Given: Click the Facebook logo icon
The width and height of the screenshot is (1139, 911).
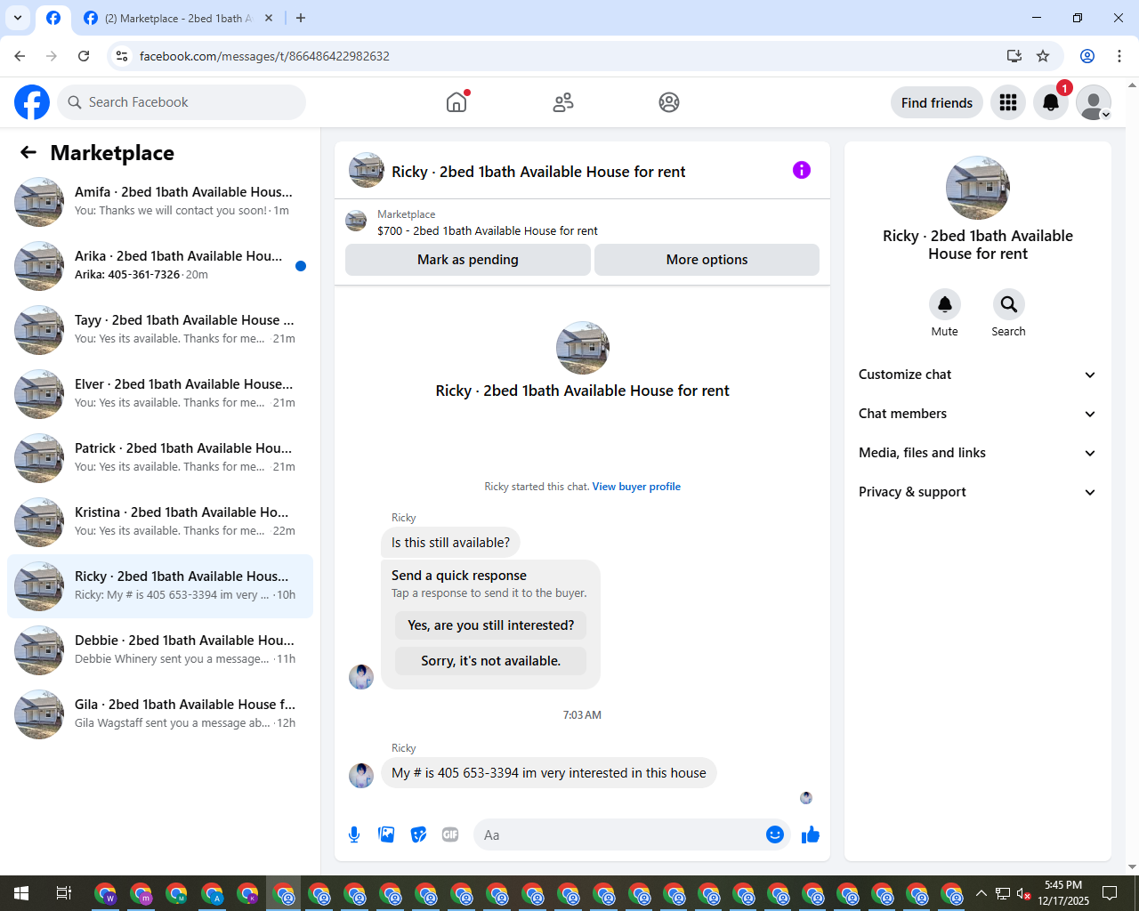Looking at the screenshot, I should click(x=32, y=102).
